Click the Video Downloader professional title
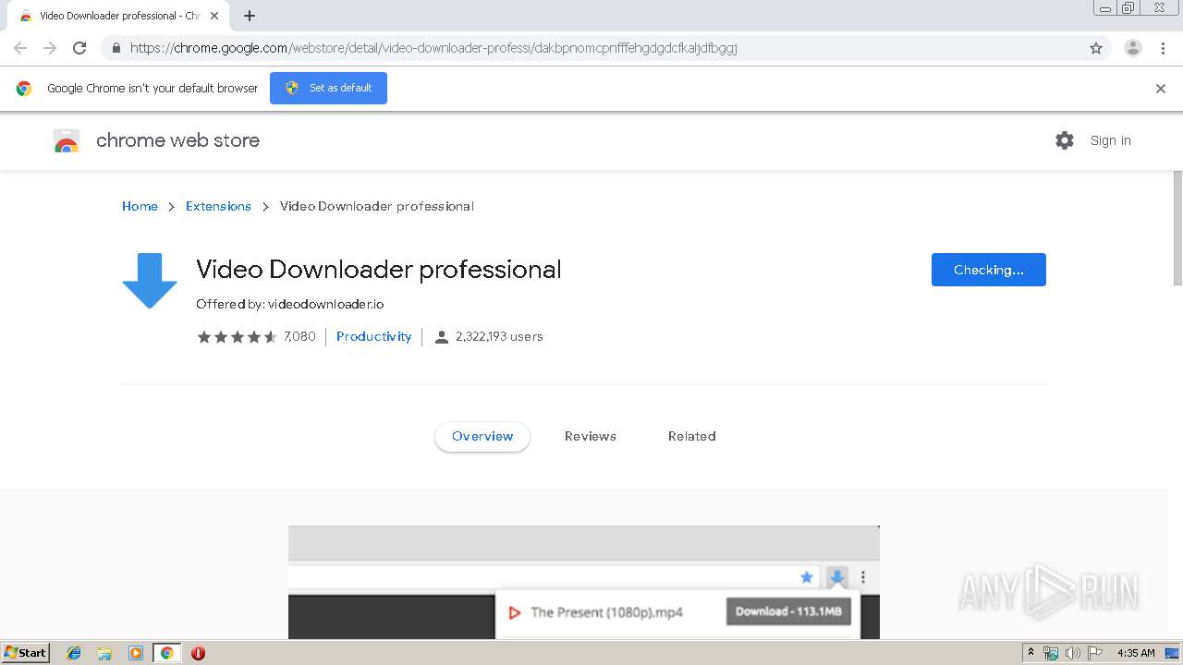1183x665 pixels. click(x=378, y=270)
